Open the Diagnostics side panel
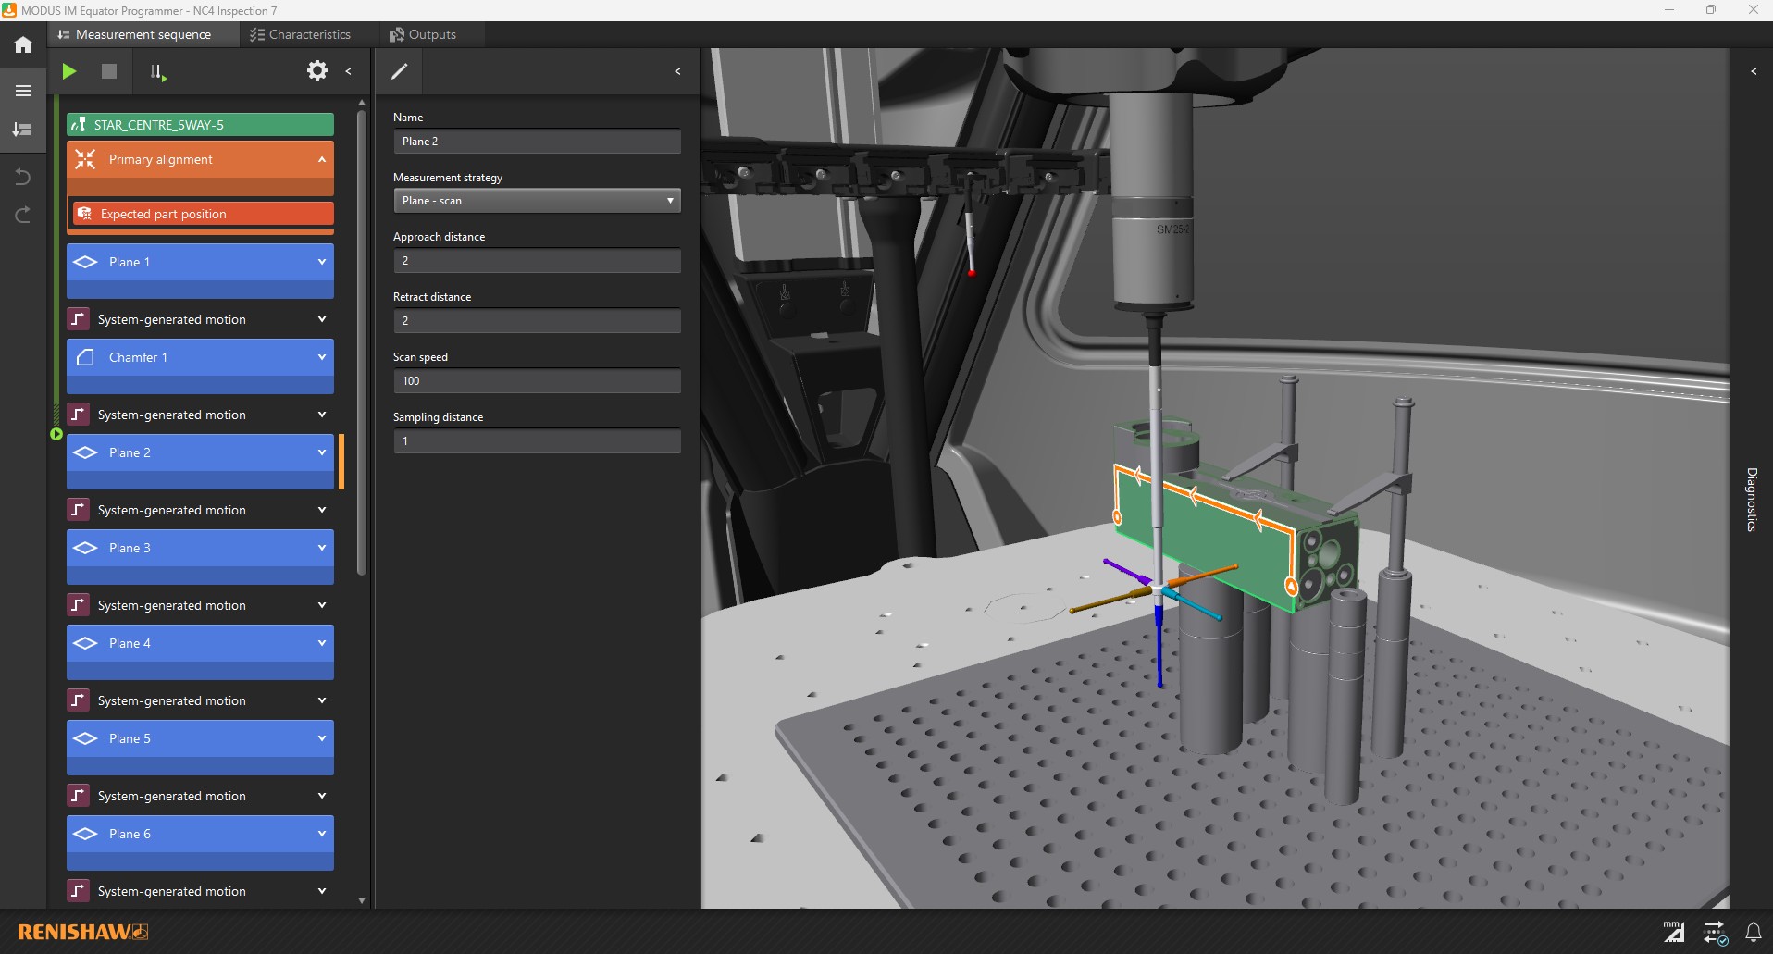Image resolution: width=1773 pixels, height=954 pixels. 1752,499
